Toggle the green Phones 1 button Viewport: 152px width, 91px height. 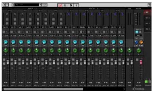tap(146, 82)
